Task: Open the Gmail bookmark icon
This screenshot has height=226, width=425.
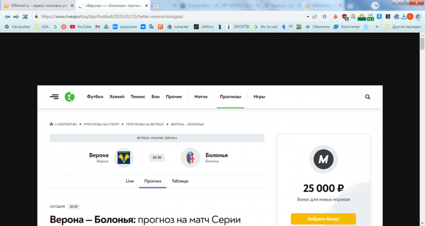Action: tap(97, 27)
